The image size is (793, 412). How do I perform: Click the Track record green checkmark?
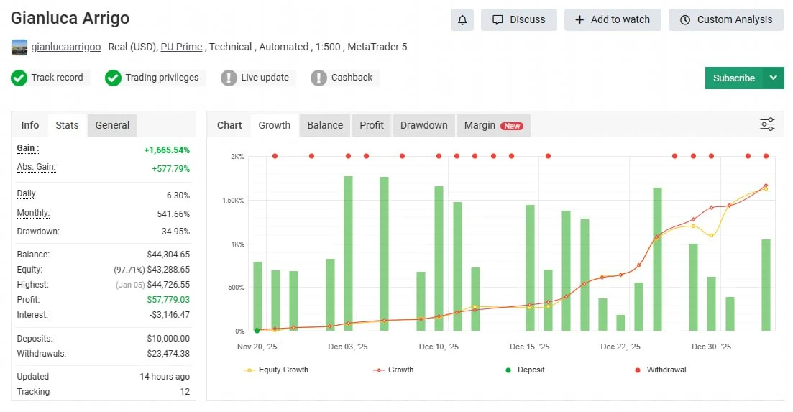pos(19,78)
